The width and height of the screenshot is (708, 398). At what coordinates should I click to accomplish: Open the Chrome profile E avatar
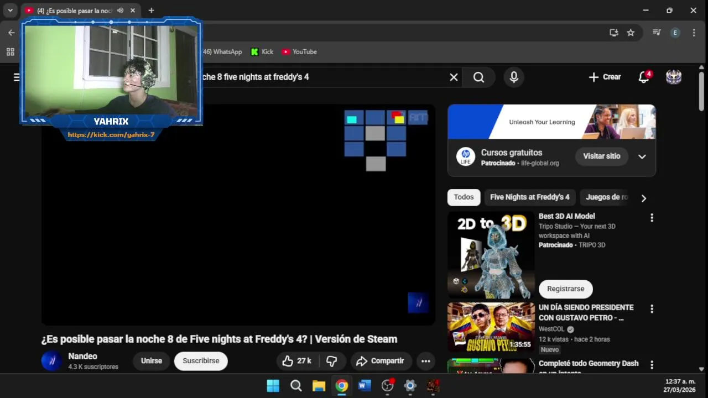click(675, 33)
